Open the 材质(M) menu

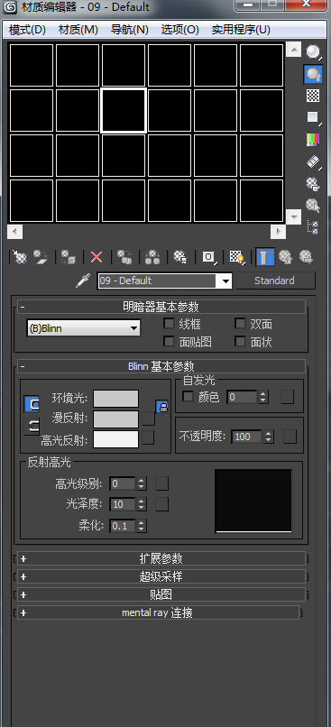(x=78, y=30)
